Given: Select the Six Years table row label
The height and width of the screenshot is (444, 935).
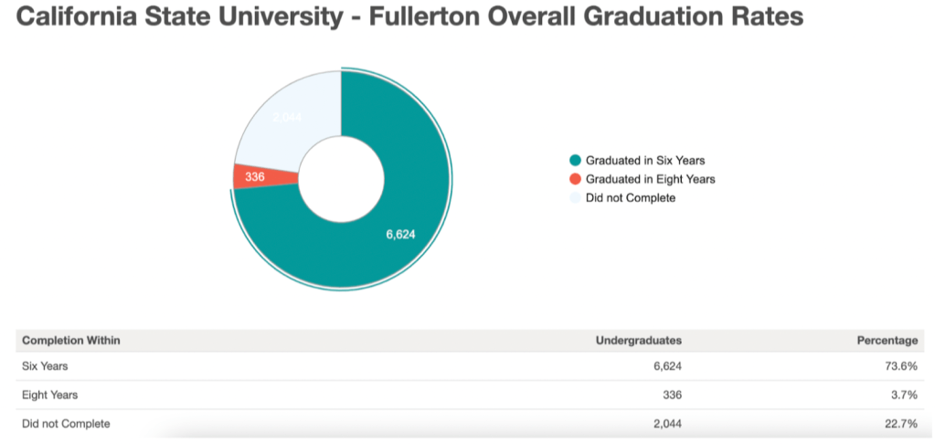Looking at the screenshot, I should [x=46, y=366].
